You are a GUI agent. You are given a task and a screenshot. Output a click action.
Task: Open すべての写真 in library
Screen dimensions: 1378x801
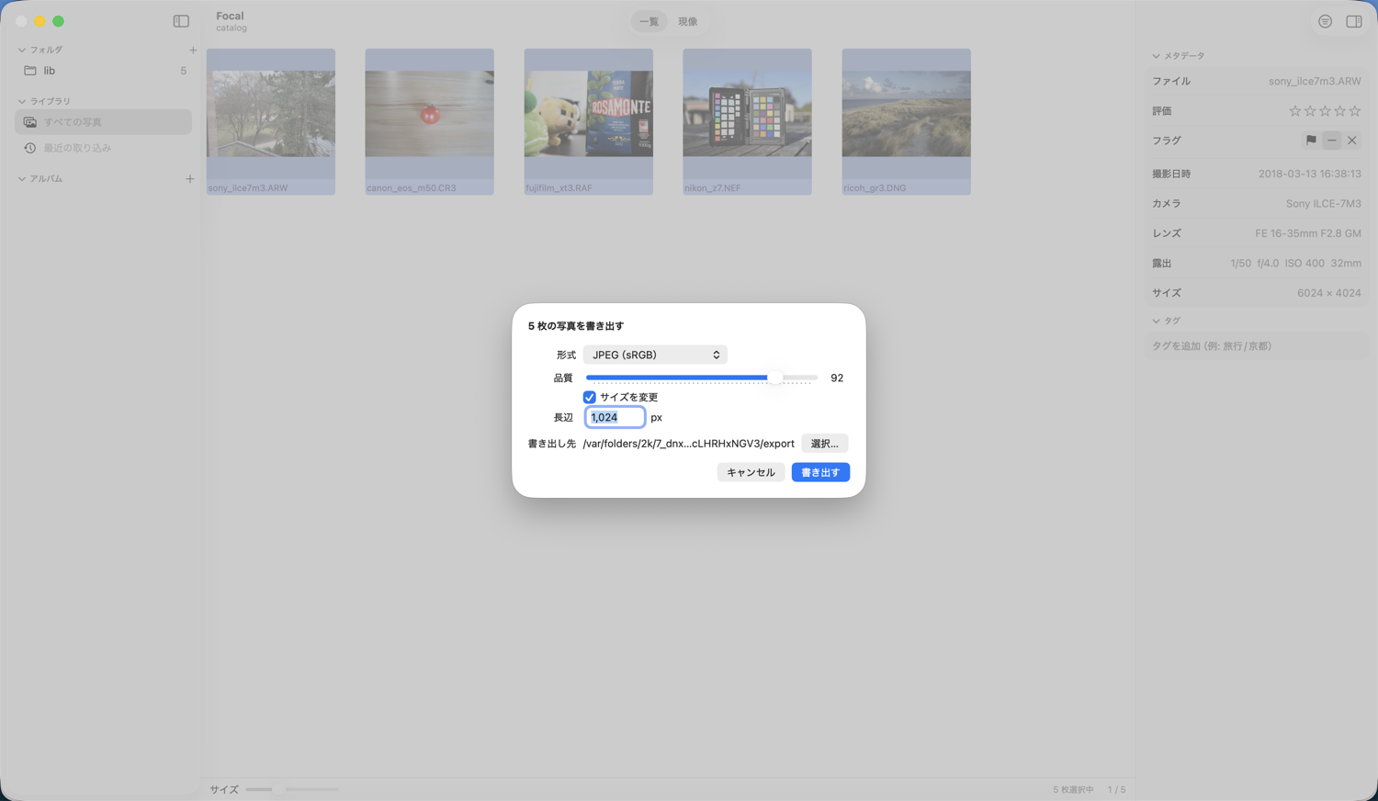(104, 122)
